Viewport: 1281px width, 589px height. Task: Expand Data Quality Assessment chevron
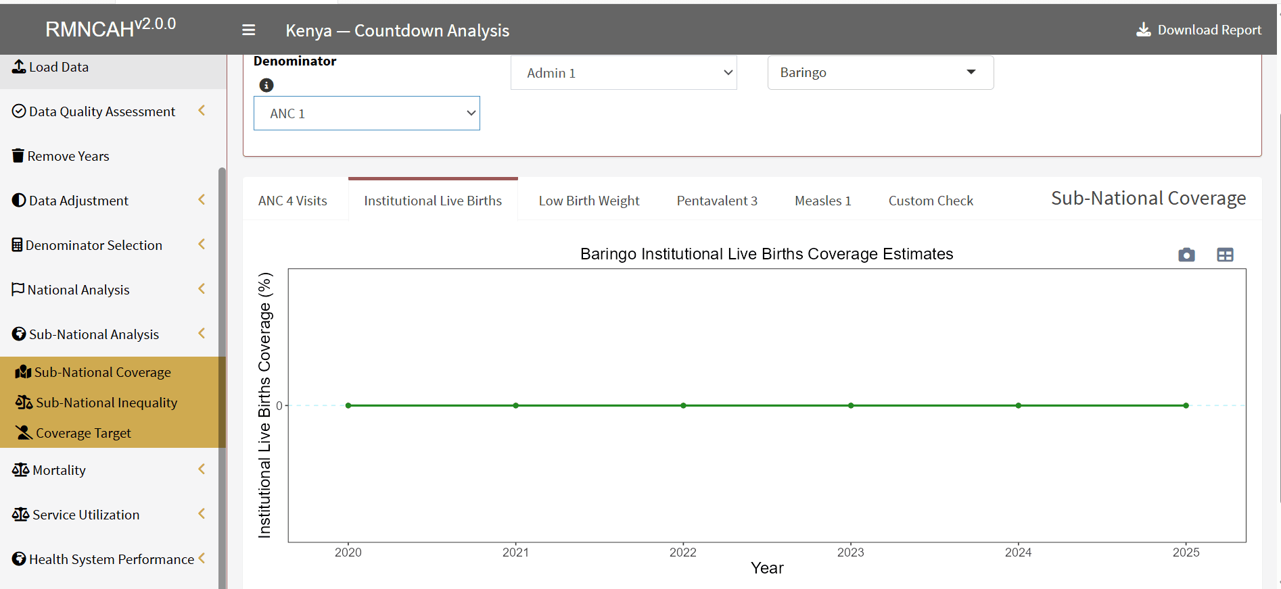click(x=202, y=111)
